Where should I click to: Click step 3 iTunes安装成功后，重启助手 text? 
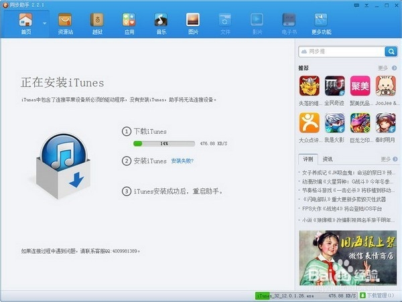pyautogui.click(x=178, y=191)
